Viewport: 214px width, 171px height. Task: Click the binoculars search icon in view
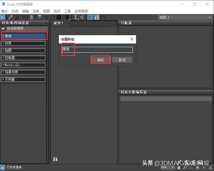pyautogui.click(x=56, y=159)
